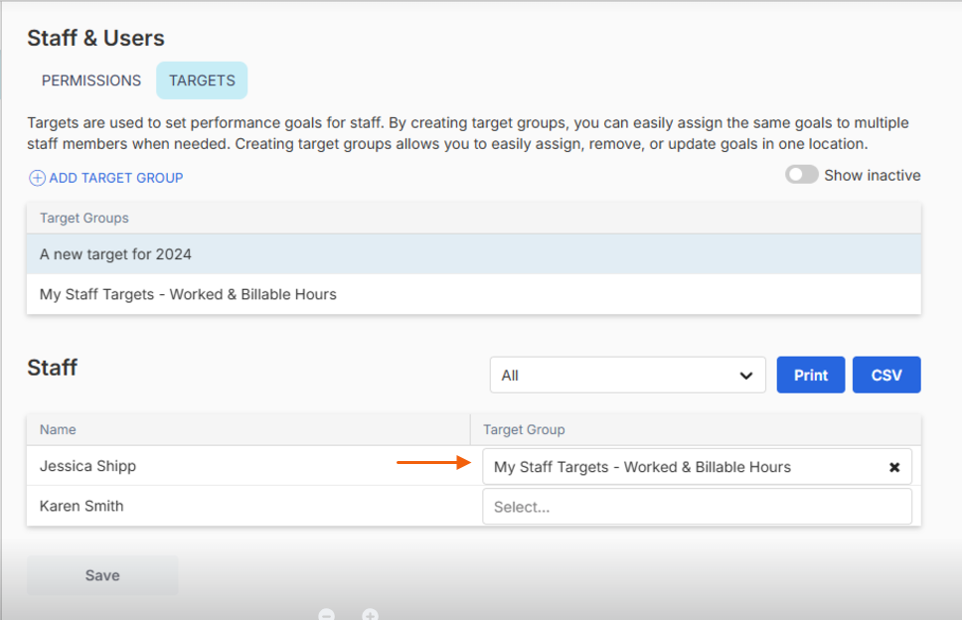Select the Targets tab
Screen dimensions: 962x620
[x=202, y=80]
